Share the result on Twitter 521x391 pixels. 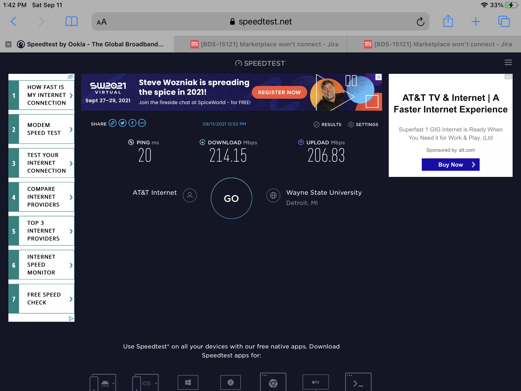click(x=122, y=123)
